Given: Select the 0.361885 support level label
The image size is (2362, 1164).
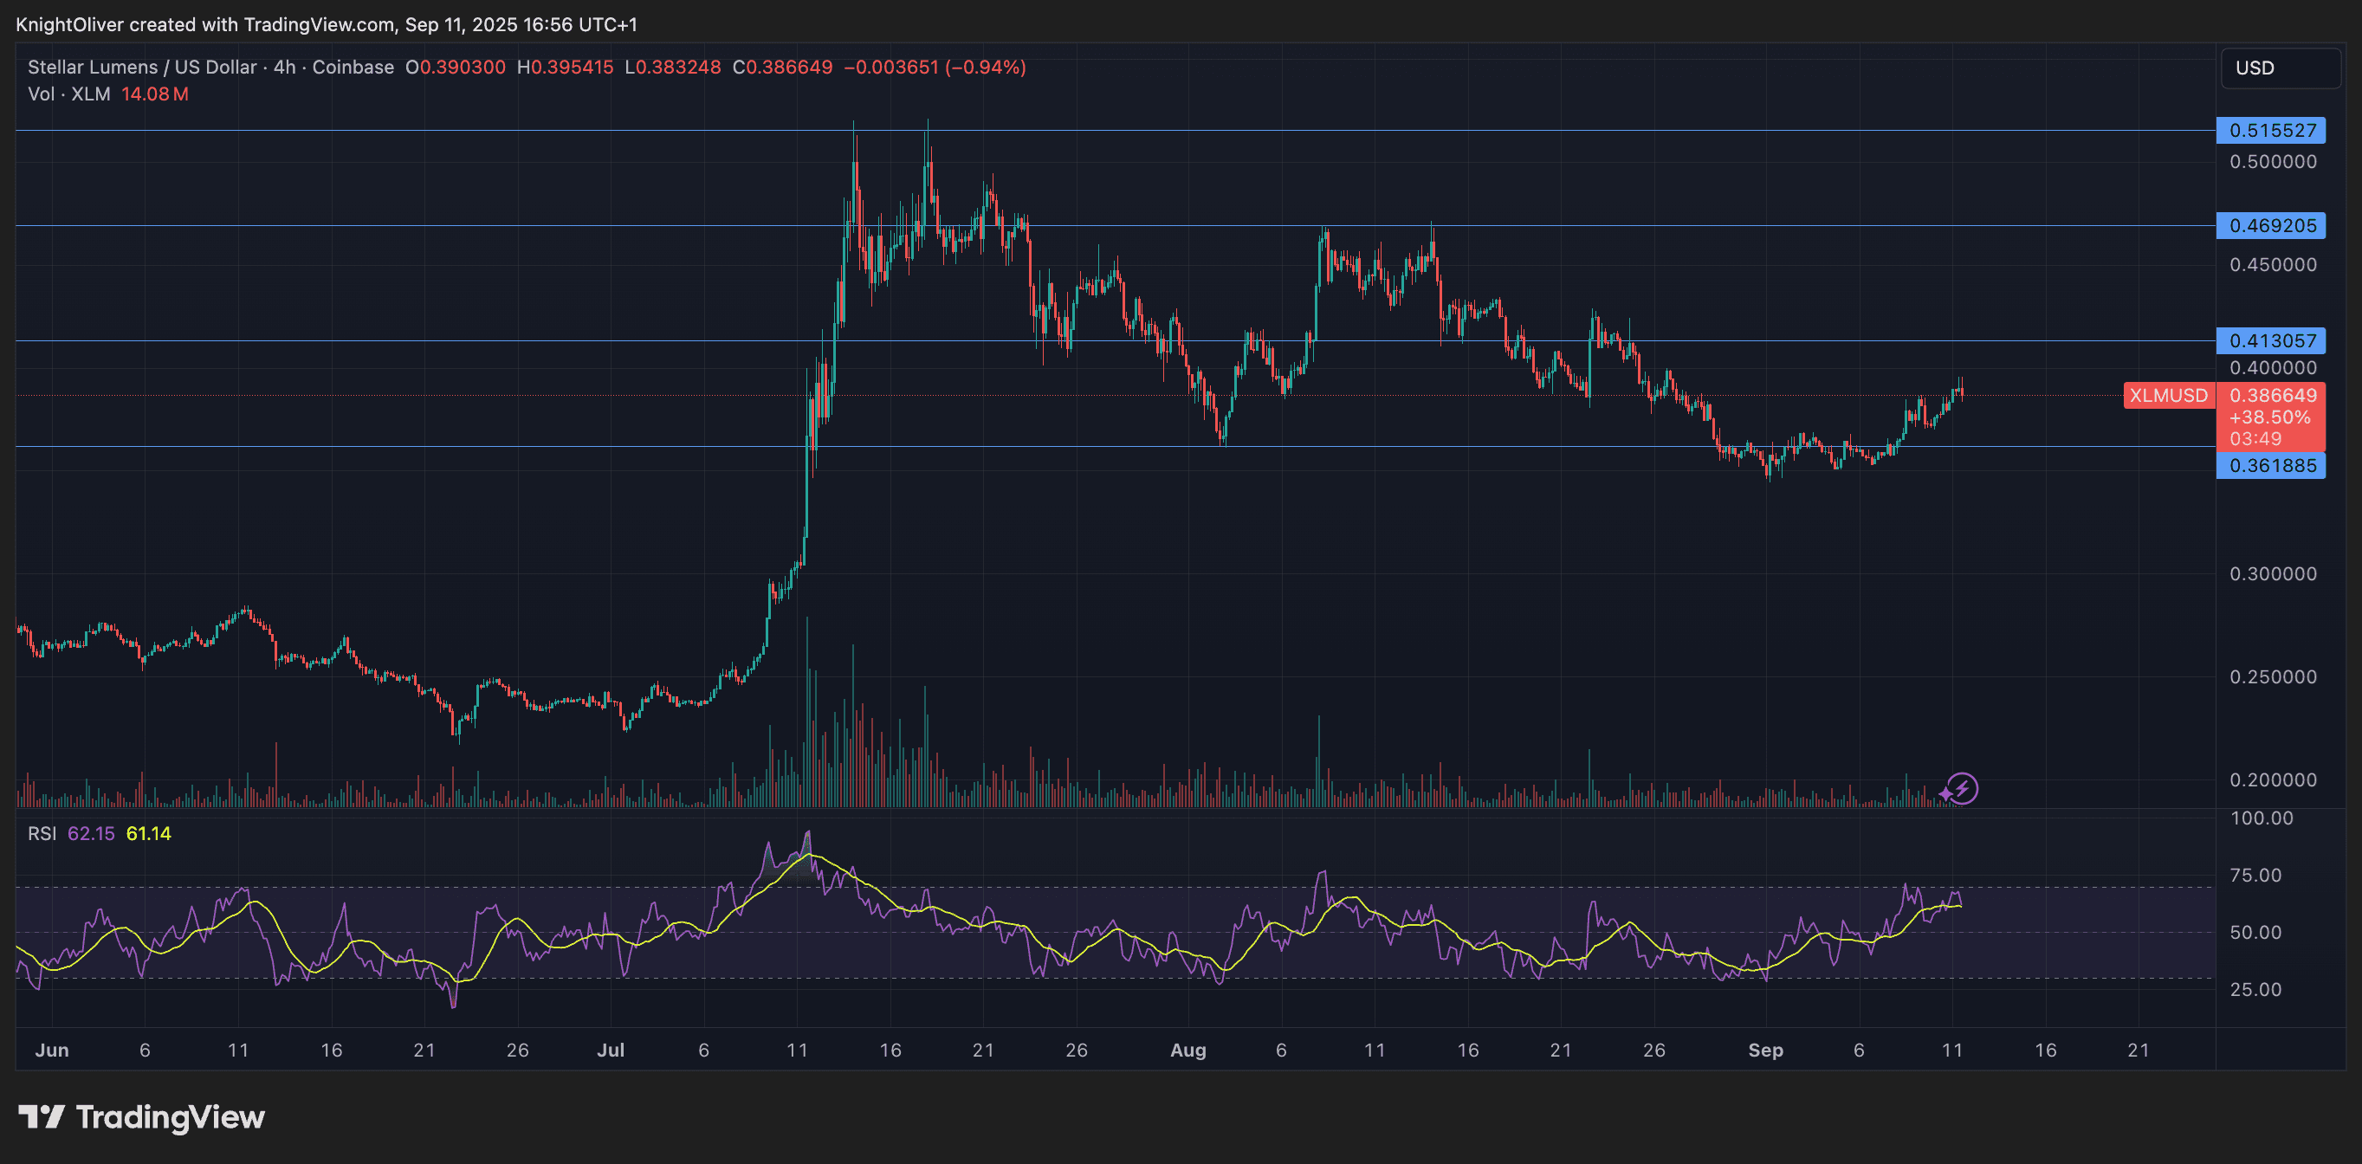Looking at the screenshot, I should point(2272,466).
